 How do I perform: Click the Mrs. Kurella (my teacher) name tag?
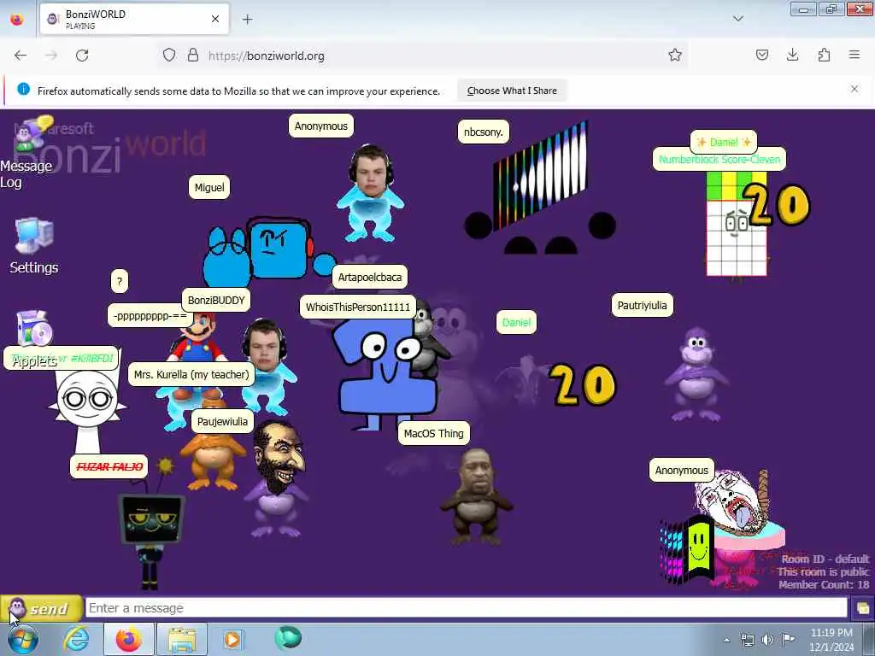point(191,374)
